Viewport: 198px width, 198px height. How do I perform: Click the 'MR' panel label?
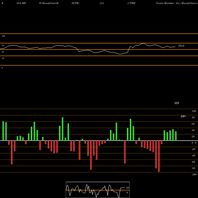coord(177,103)
